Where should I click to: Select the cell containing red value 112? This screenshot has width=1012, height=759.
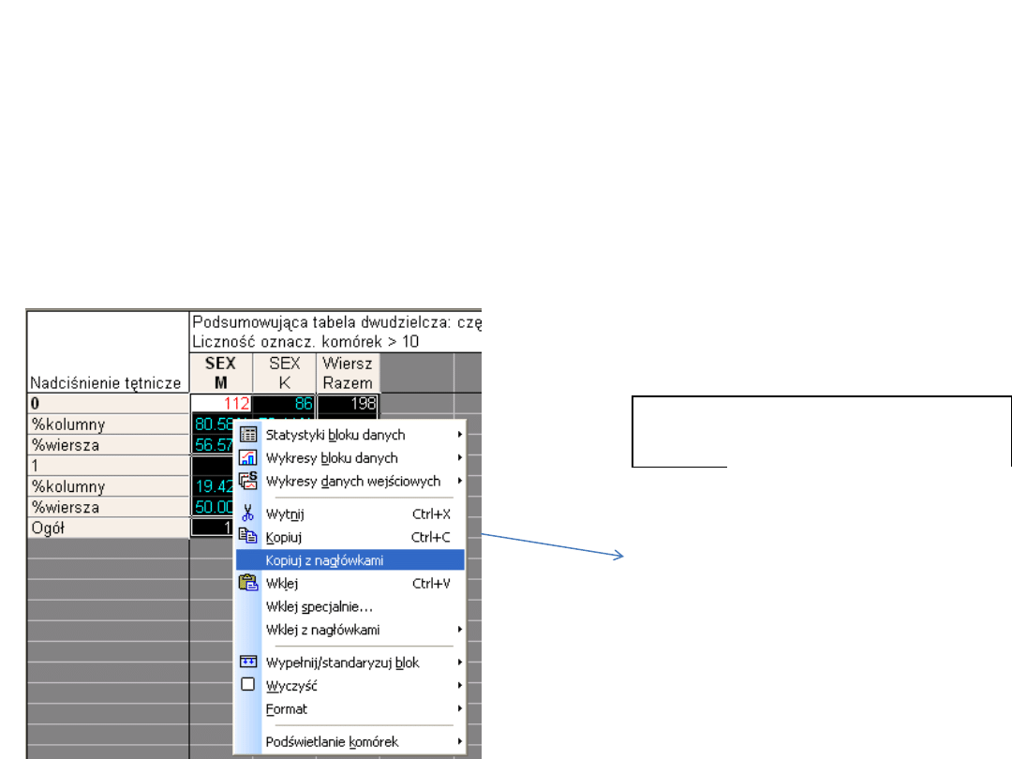pyautogui.click(x=221, y=403)
